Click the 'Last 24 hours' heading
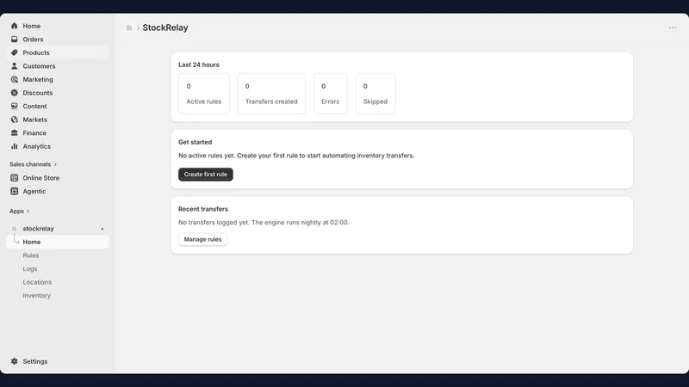Image resolution: width=689 pixels, height=387 pixels. [x=199, y=64]
